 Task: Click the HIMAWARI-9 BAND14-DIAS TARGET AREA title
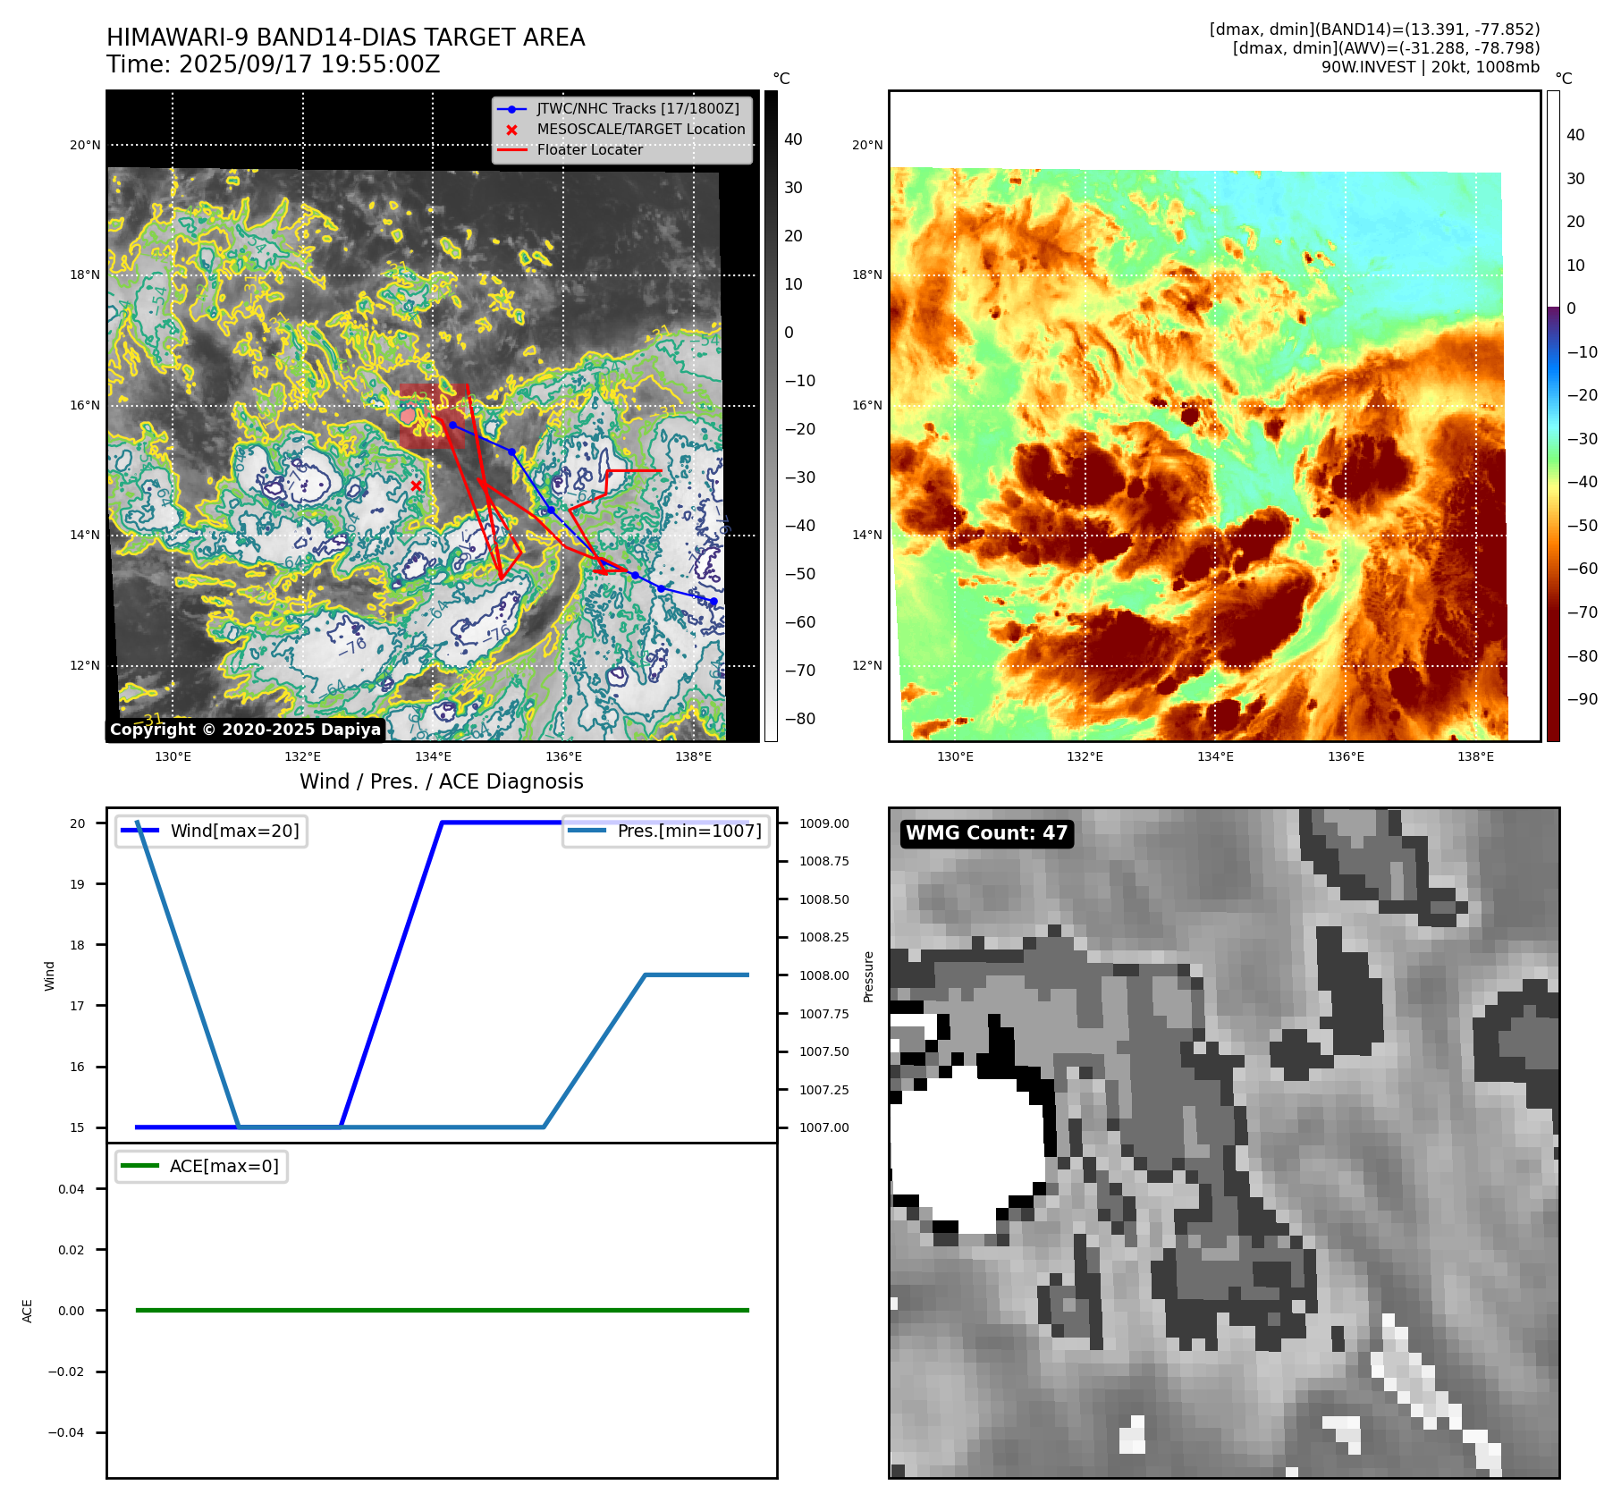click(345, 38)
